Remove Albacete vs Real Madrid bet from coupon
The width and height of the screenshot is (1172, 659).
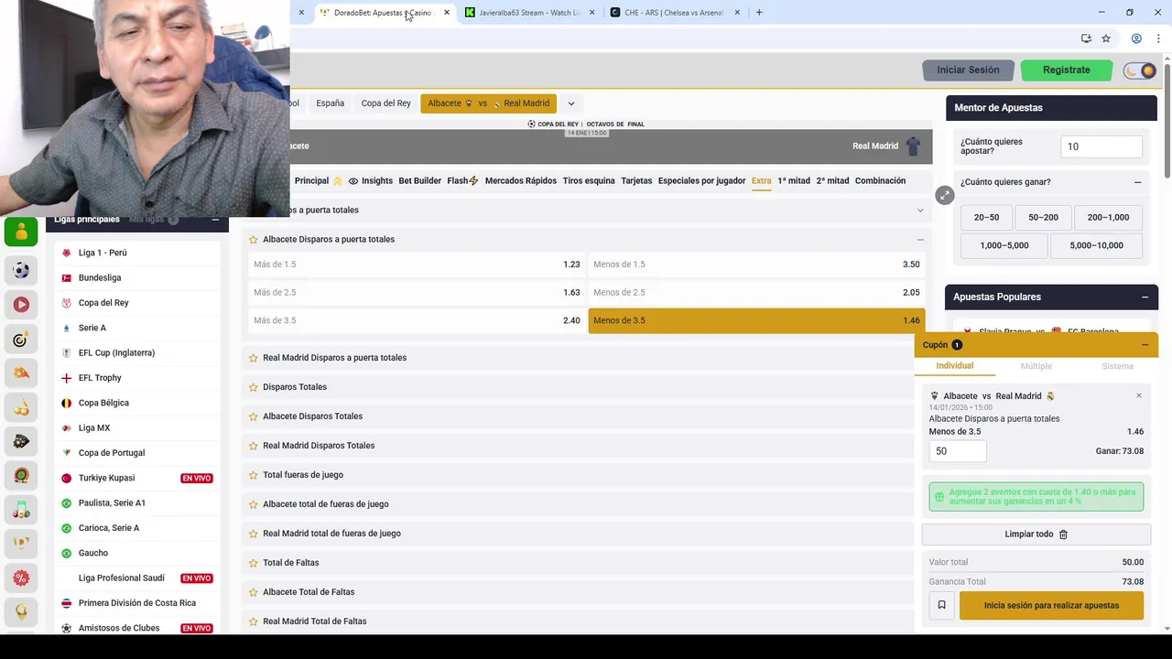(1139, 395)
